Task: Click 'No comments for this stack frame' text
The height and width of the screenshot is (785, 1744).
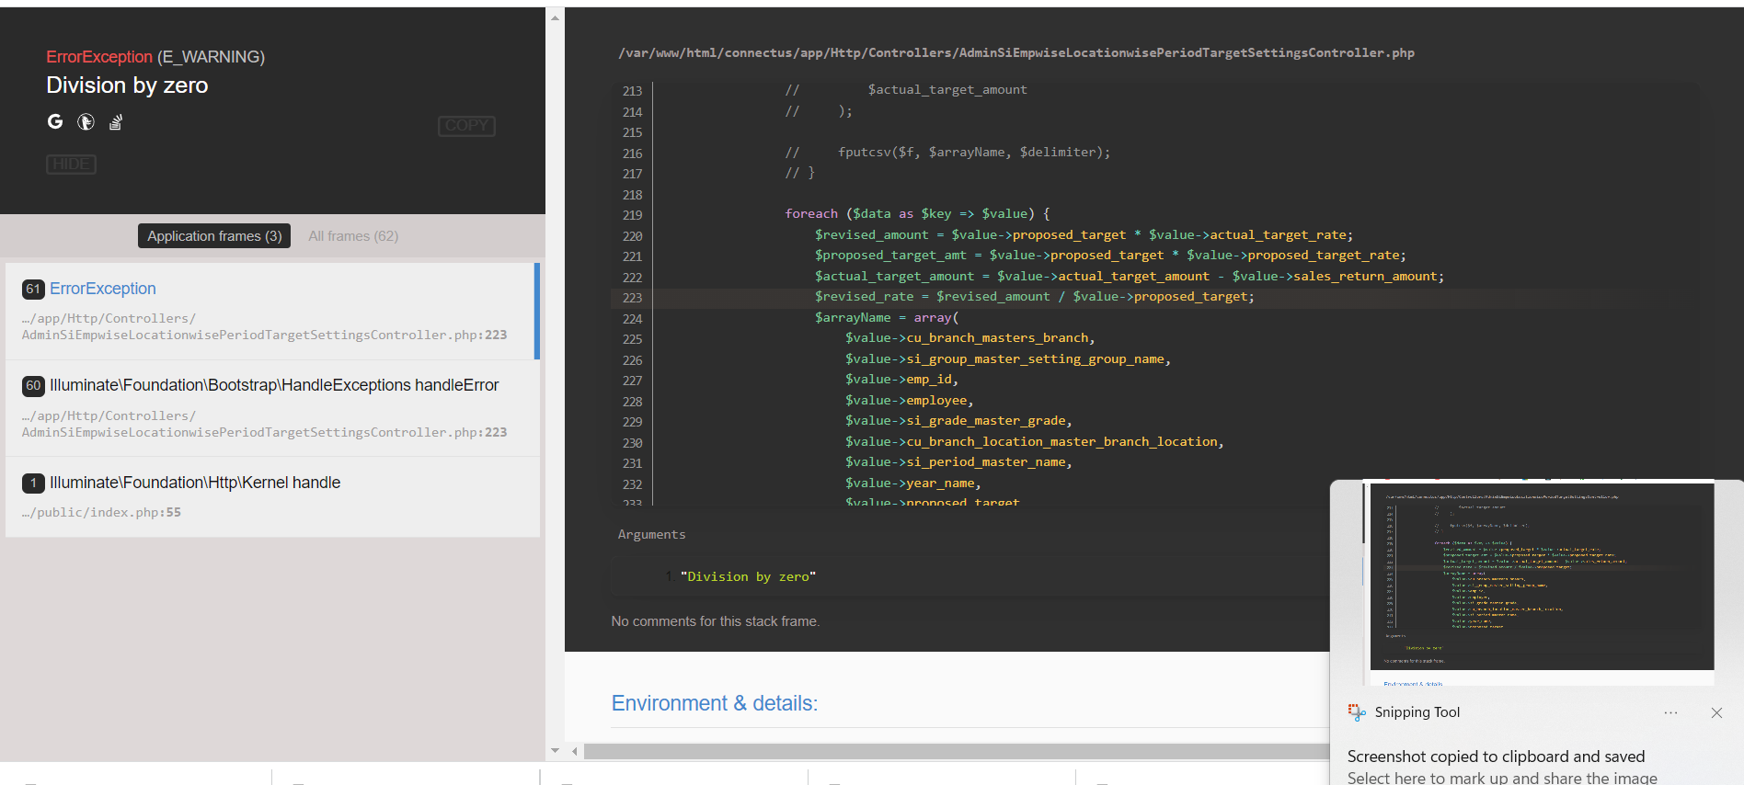Action: coord(716,622)
